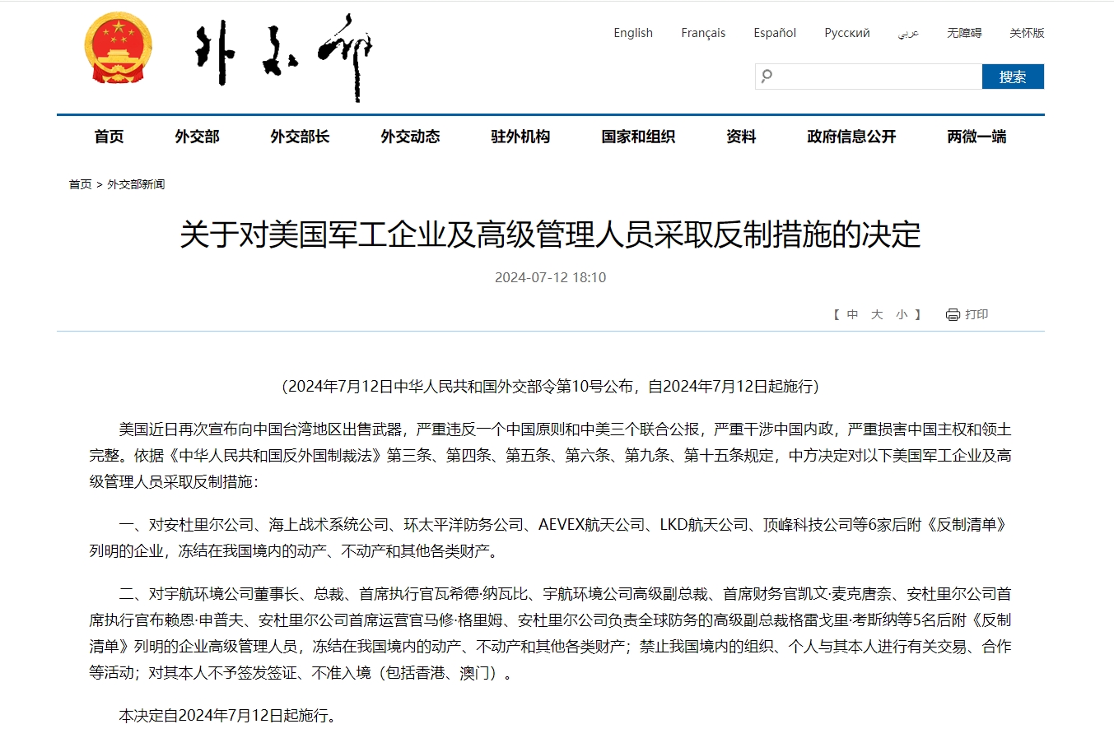Open the Arabic language version

[x=908, y=33]
